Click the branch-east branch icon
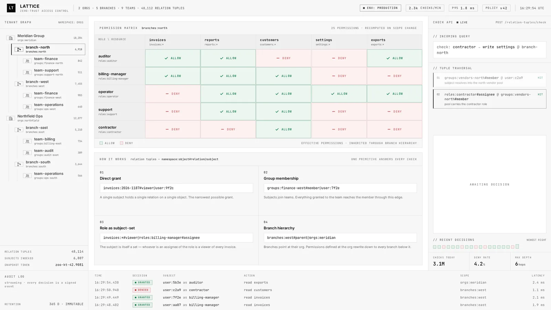The image size is (551, 310). tap(19, 130)
